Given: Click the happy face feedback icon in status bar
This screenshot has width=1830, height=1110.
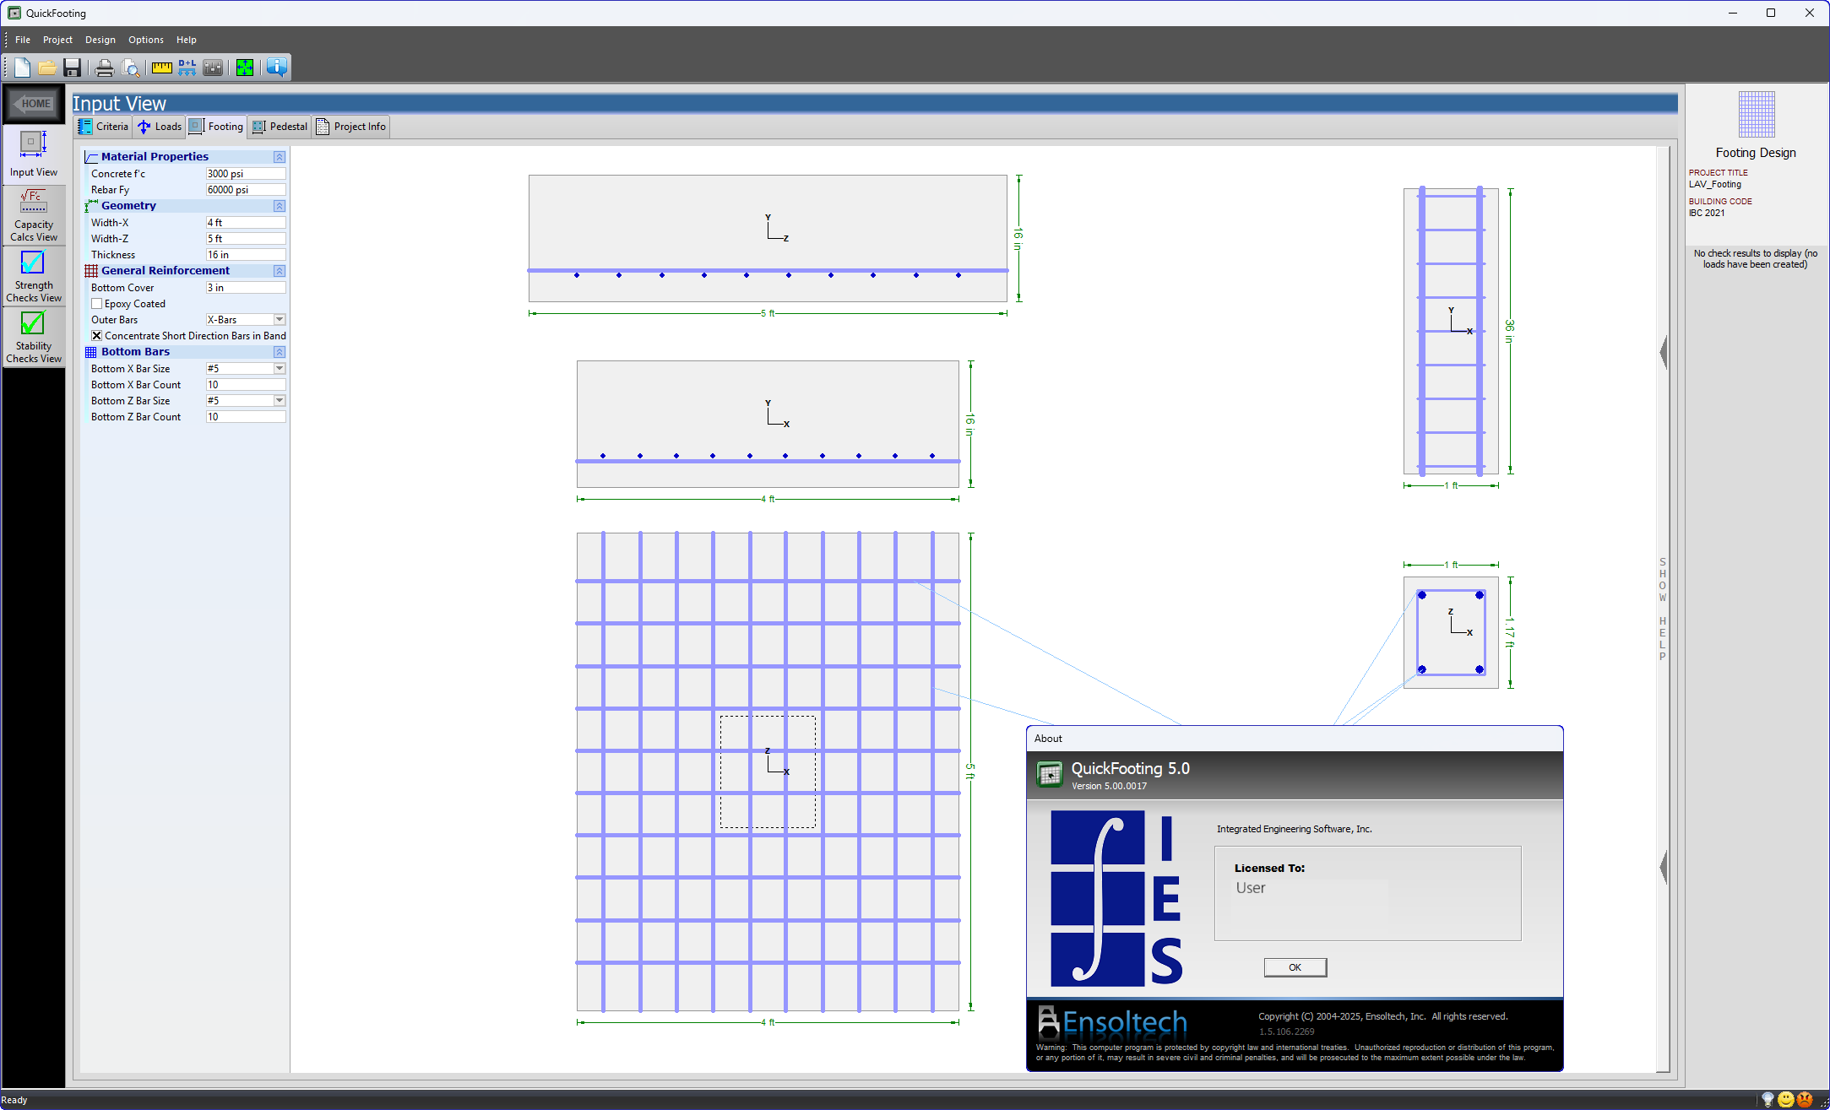Looking at the screenshot, I should point(1785,1099).
